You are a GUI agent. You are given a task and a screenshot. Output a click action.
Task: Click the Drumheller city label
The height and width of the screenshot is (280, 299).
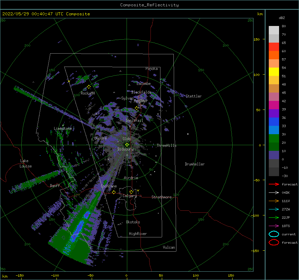click(195, 164)
